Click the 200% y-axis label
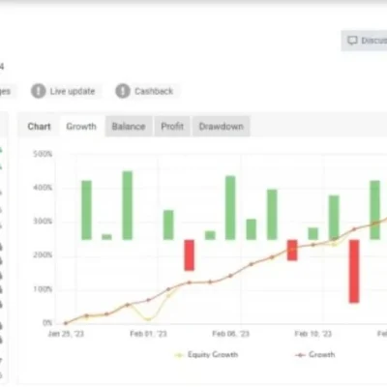The height and width of the screenshot is (387, 387). [43, 255]
